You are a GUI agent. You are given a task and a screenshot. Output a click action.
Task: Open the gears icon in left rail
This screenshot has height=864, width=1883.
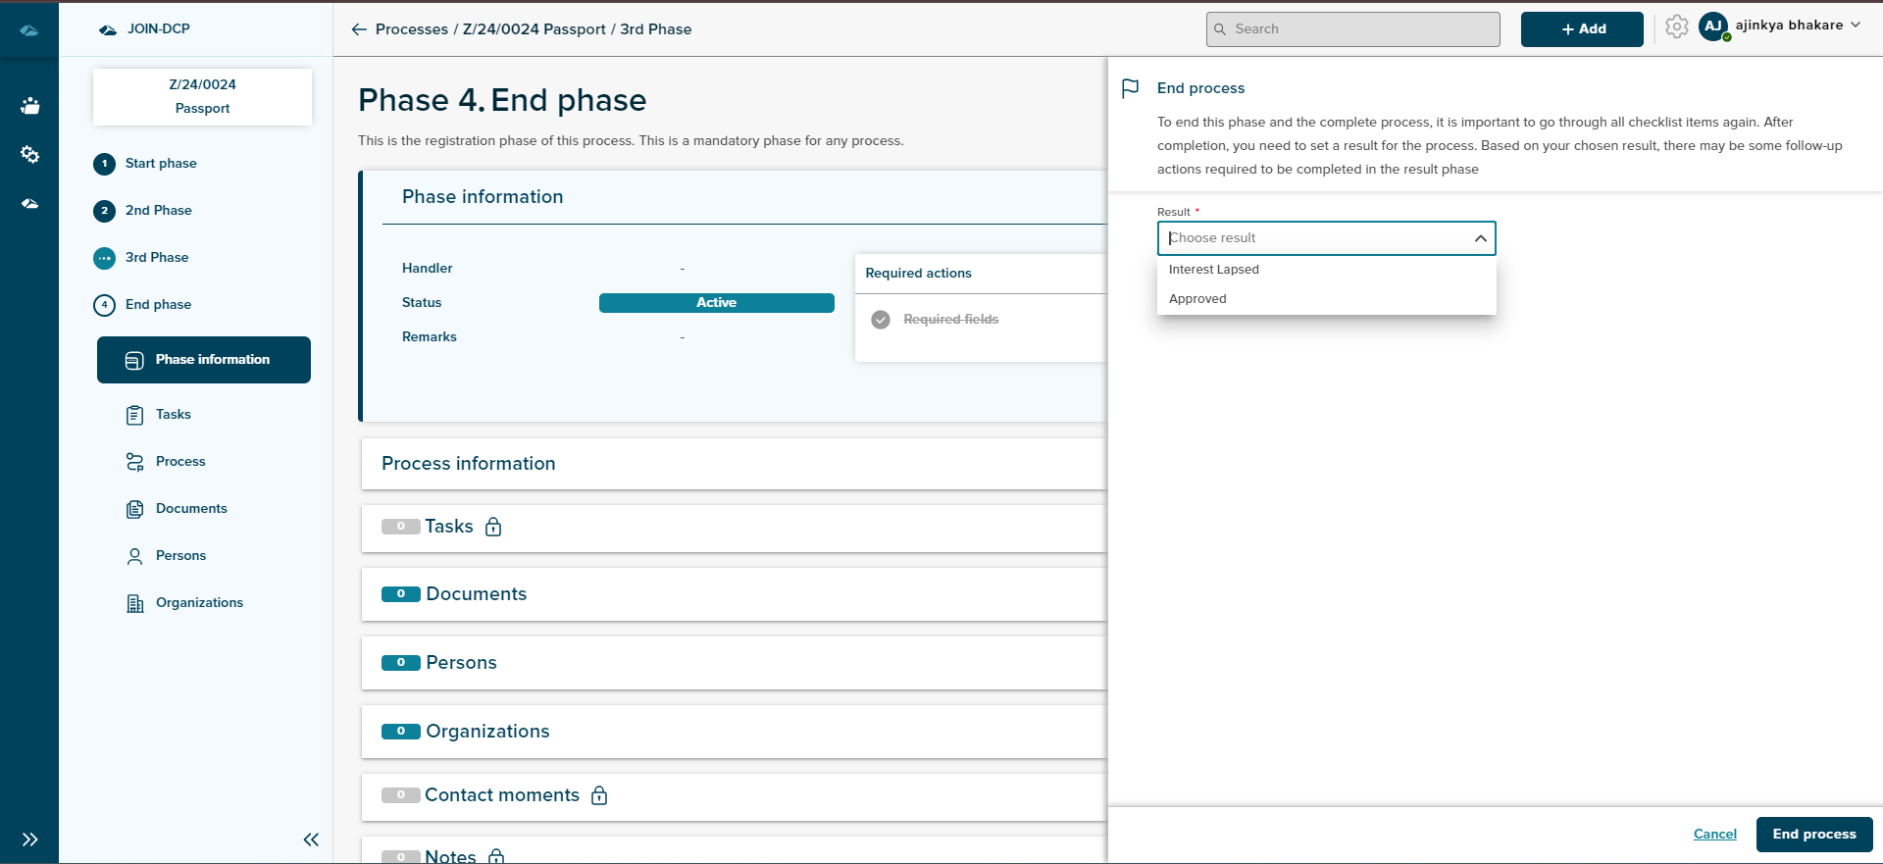30,154
